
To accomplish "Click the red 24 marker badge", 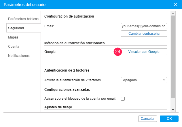I will 117,52.
